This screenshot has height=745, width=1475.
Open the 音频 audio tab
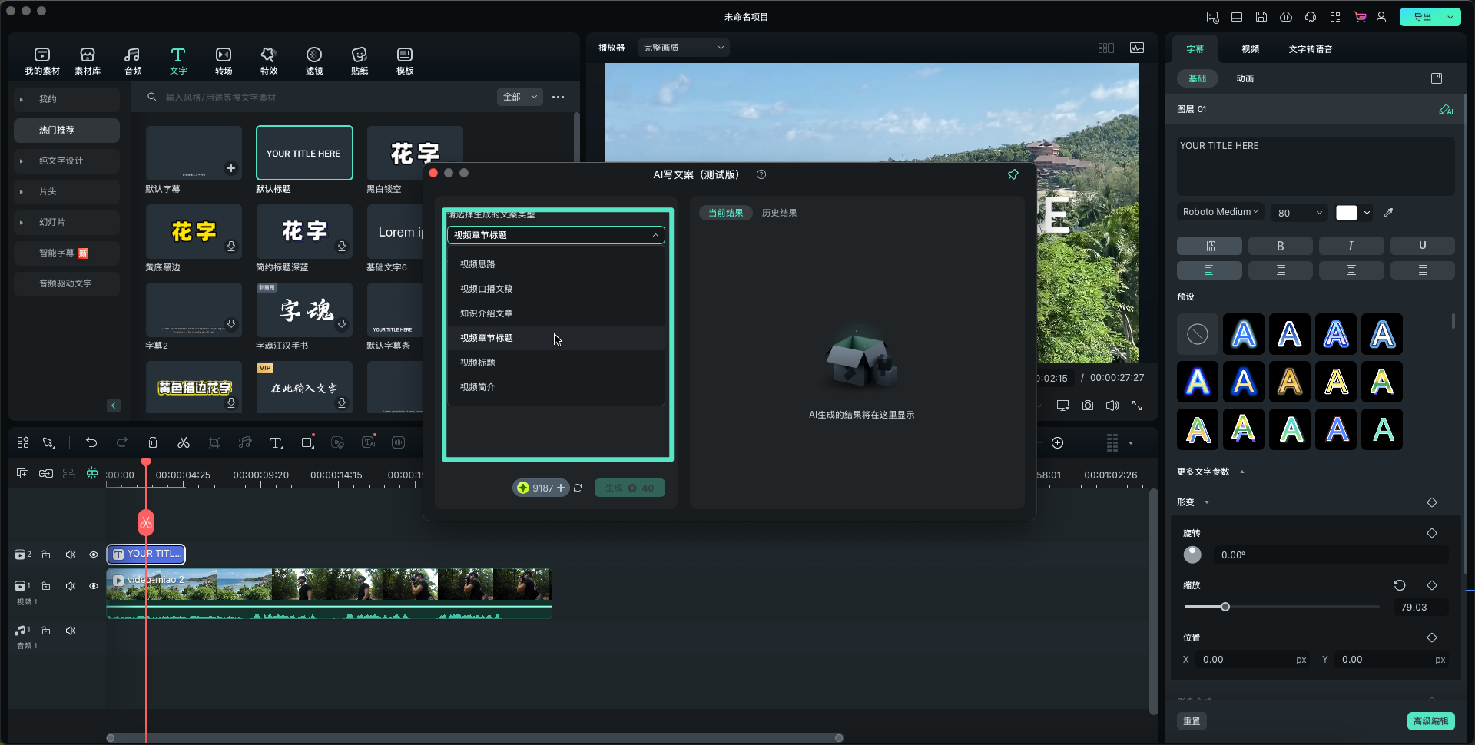click(x=132, y=61)
